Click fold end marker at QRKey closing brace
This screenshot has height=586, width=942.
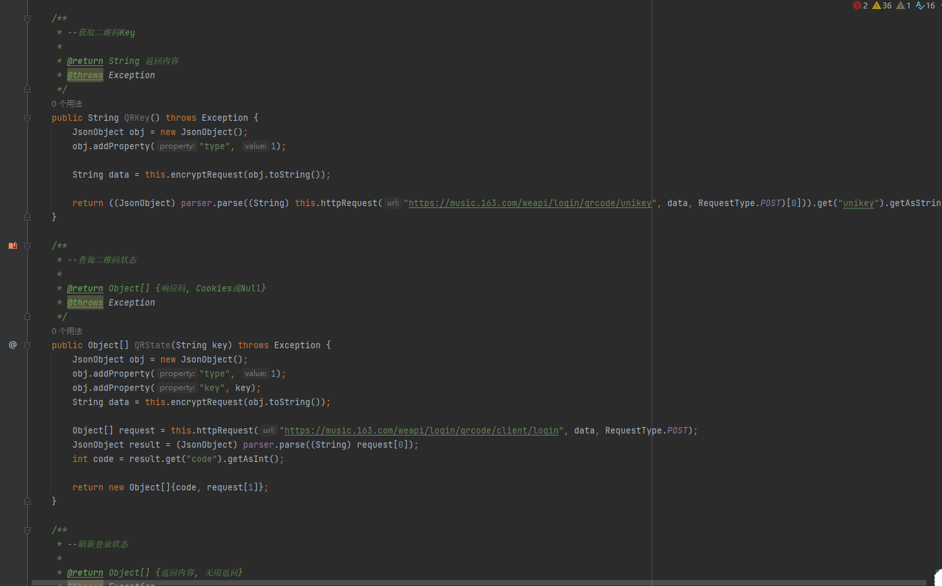[27, 217]
